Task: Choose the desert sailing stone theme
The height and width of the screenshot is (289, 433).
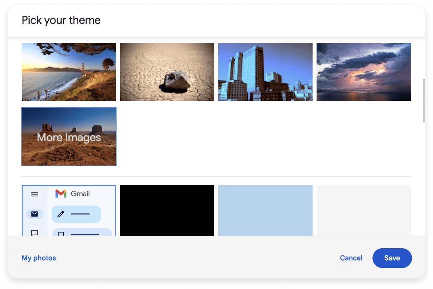Action: click(167, 72)
